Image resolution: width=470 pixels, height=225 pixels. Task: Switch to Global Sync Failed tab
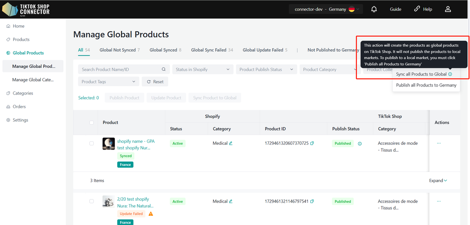pyautogui.click(x=212, y=50)
